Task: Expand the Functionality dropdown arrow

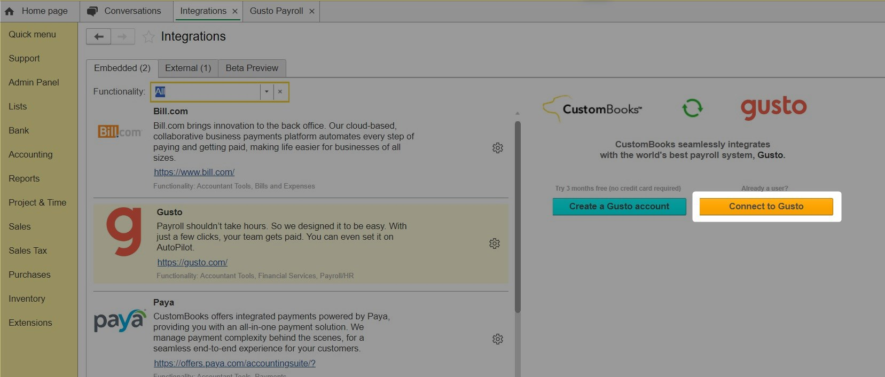Action: (x=267, y=92)
